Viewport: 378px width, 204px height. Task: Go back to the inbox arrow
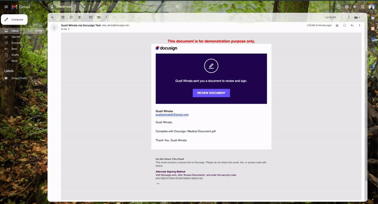[x=52, y=17]
